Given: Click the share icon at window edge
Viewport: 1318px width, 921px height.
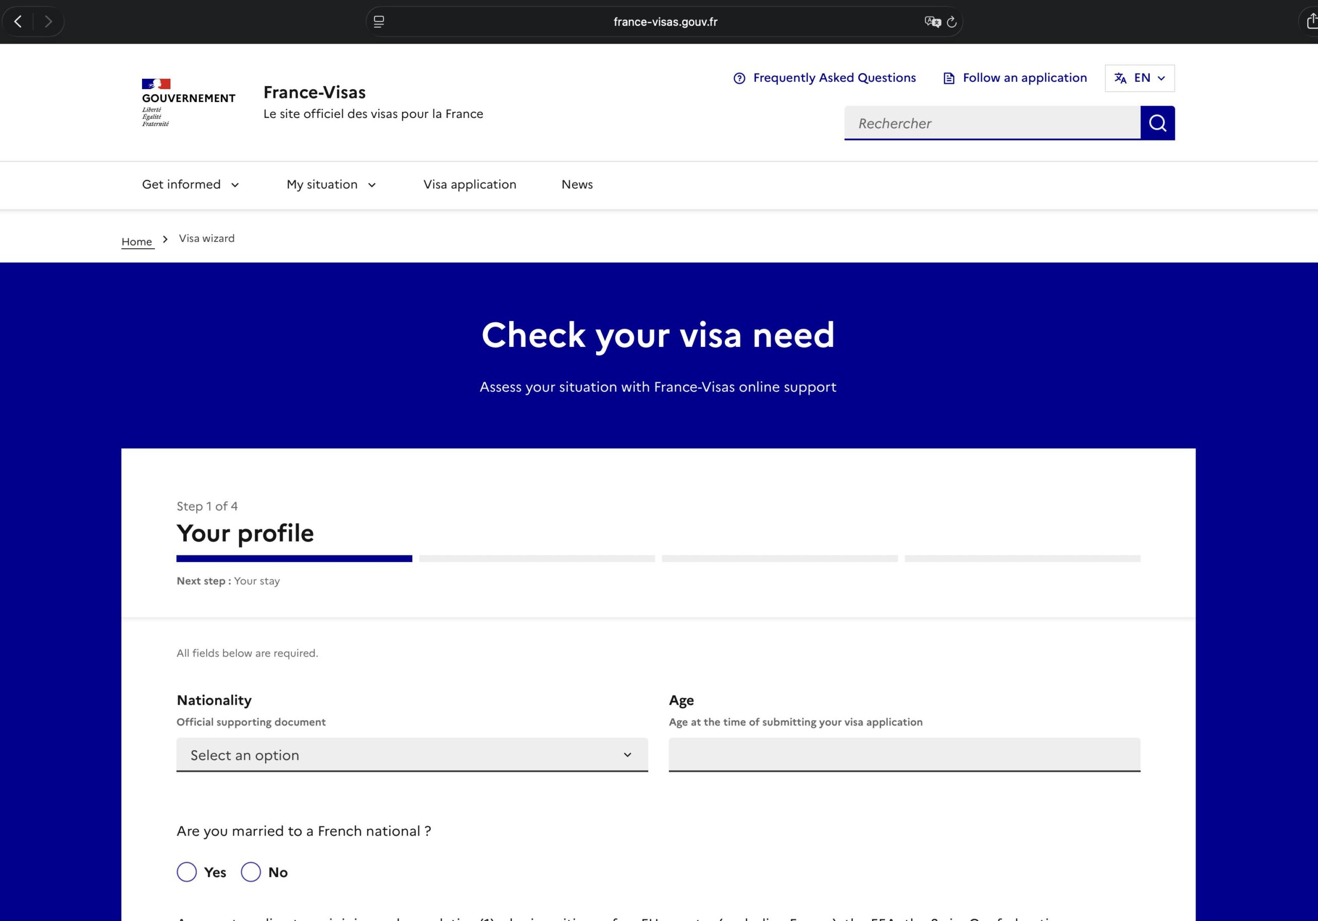Looking at the screenshot, I should point(1311,22).
